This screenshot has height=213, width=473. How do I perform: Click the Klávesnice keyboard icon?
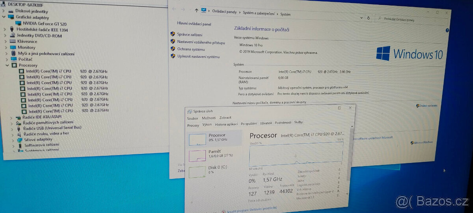[x=12, y=41]
